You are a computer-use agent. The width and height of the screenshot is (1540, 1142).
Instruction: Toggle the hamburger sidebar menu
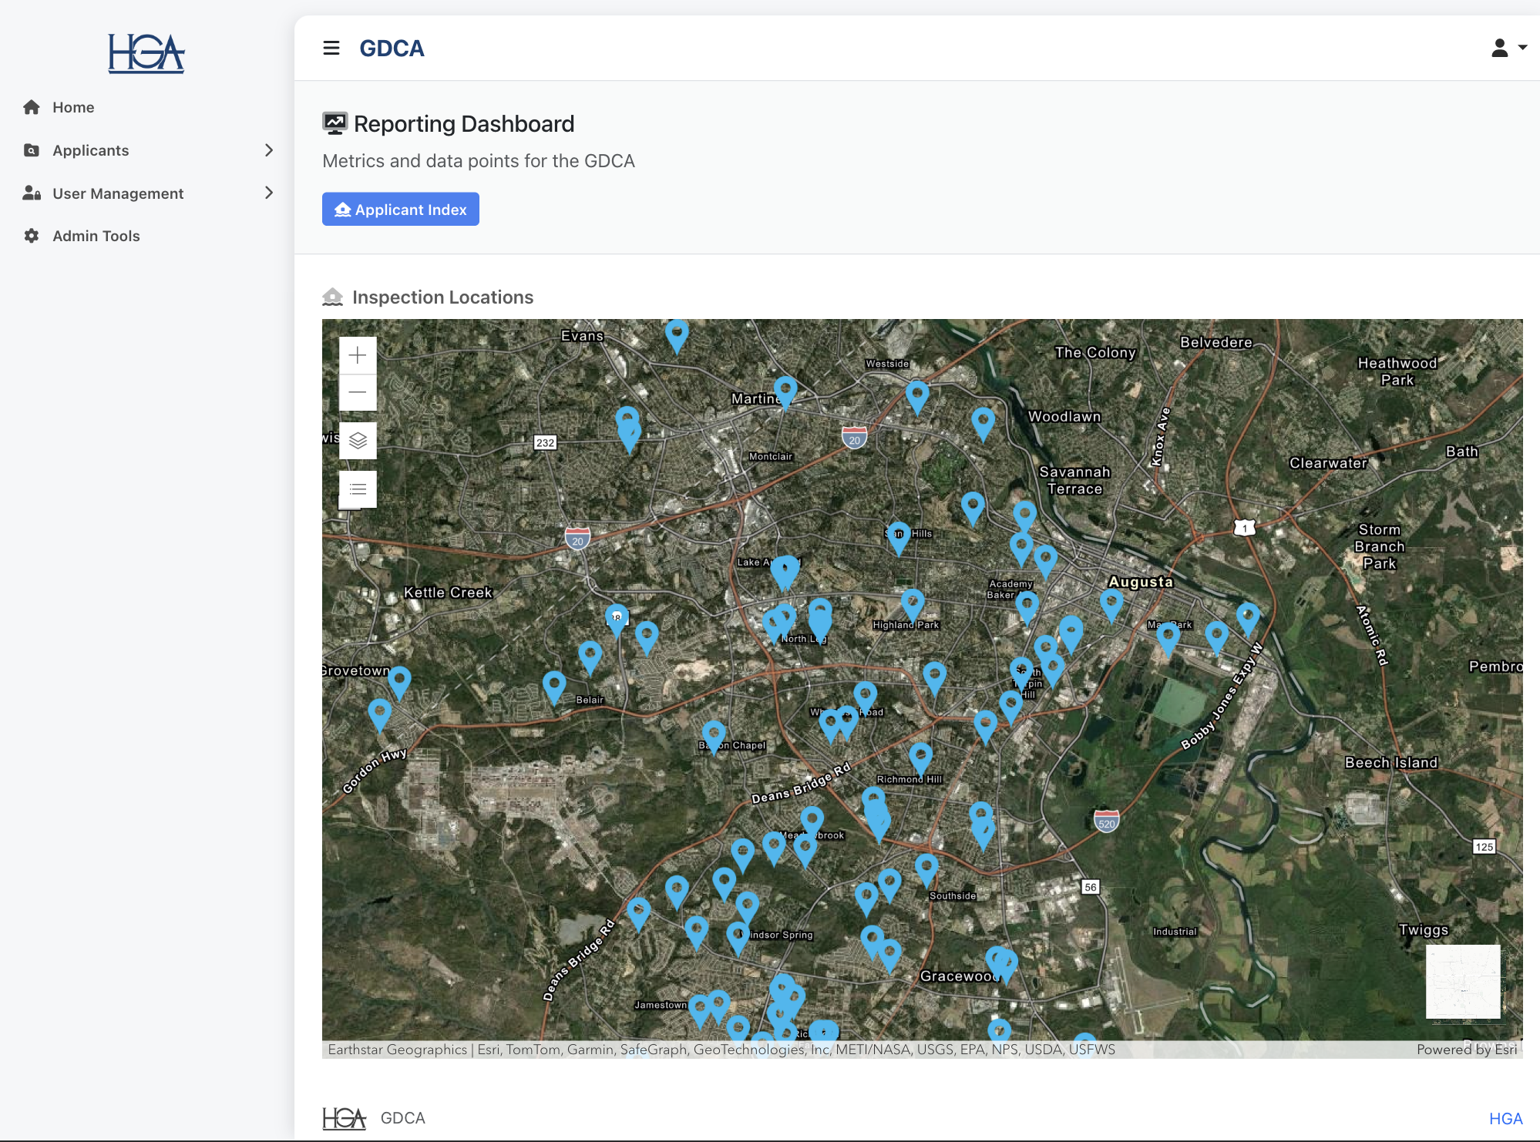pos(331,48)
